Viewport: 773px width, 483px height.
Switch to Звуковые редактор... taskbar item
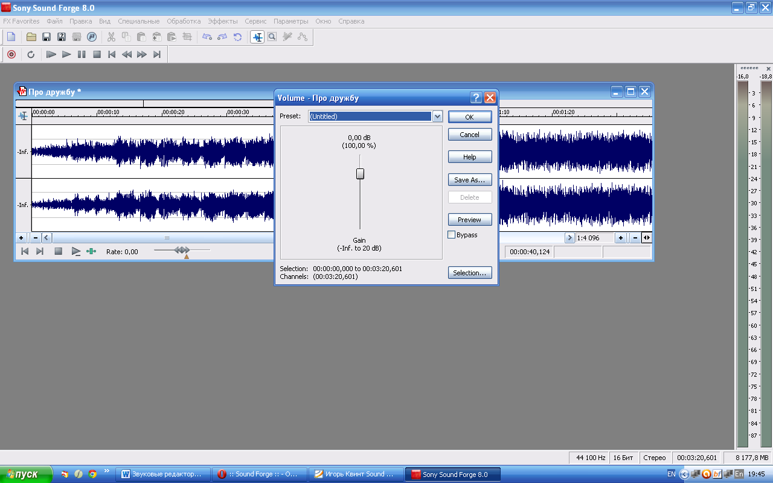tap(163, 475)
